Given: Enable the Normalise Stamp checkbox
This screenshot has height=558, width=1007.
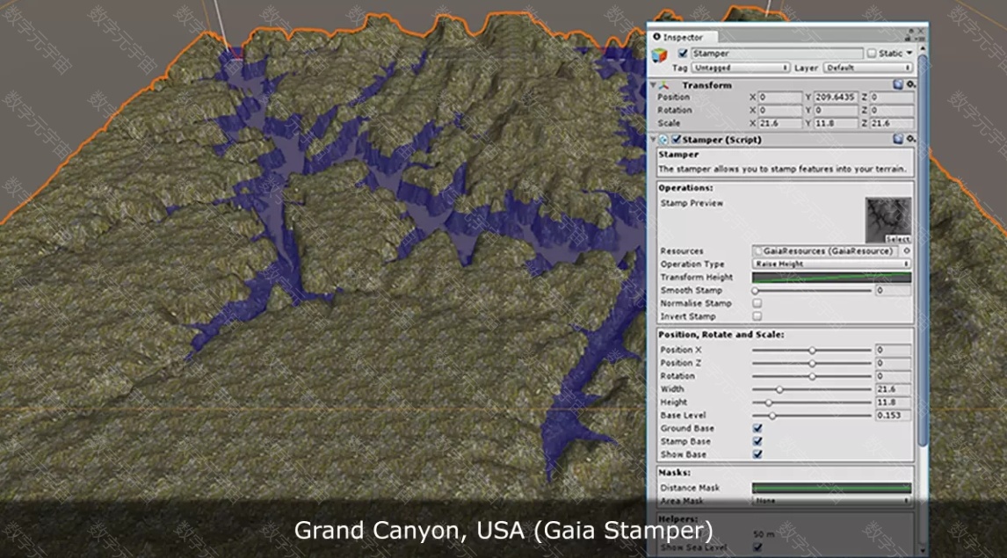Looking at the screenshot, I should pyautogui.click(x=757, y=303).
